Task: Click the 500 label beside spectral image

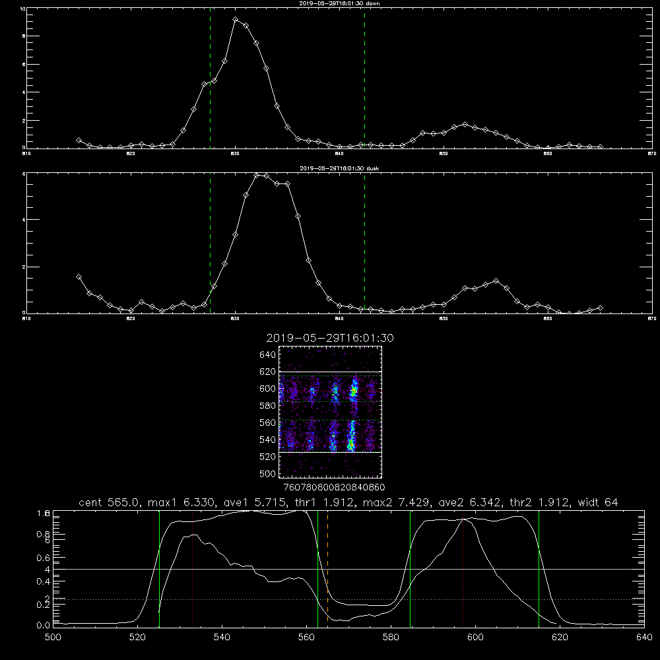Action: [x=267, y=473]
